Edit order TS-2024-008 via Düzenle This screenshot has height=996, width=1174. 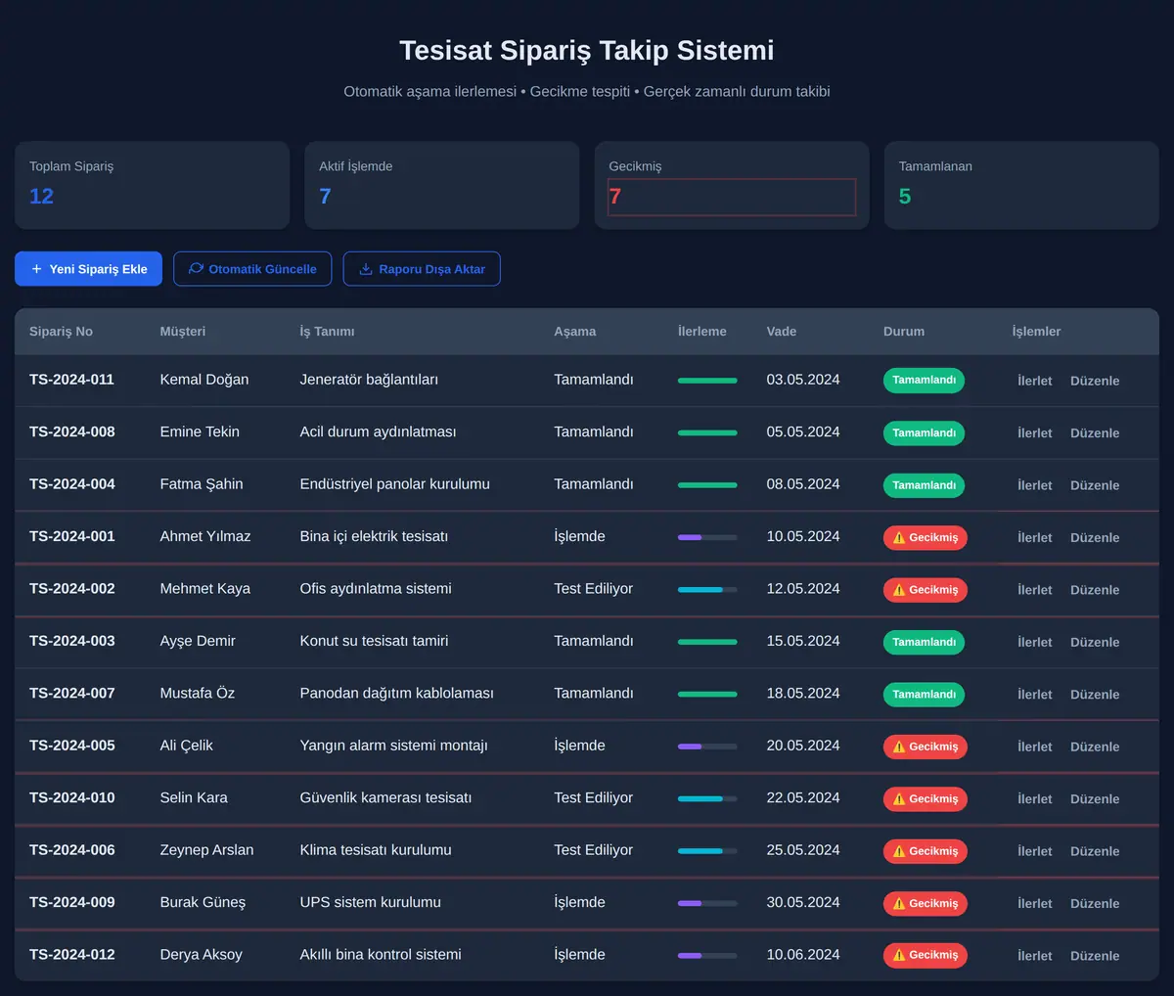click(1095, 432)
